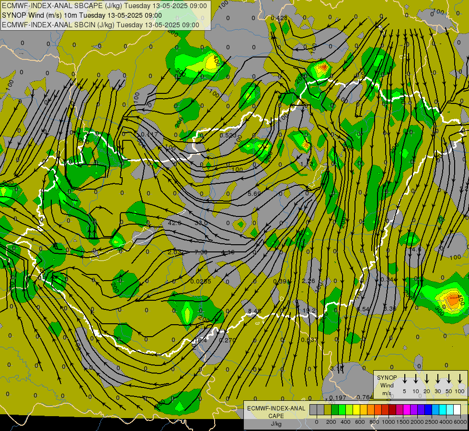Click the 1500 tick label on the color bar

point(403,422)
